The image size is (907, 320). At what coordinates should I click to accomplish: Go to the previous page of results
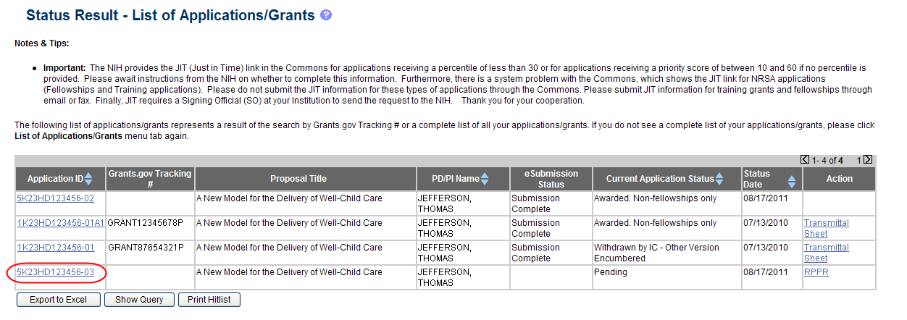[x=805, y=159]
